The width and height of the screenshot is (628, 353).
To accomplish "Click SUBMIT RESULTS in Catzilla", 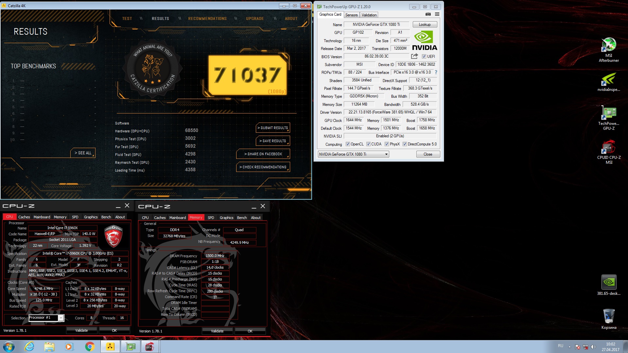I will 273,128.
